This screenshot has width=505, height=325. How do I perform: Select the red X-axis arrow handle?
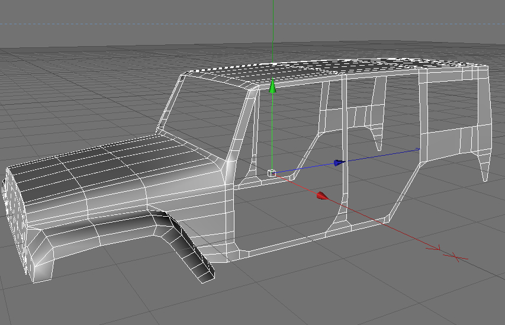[x=323, y=196]
